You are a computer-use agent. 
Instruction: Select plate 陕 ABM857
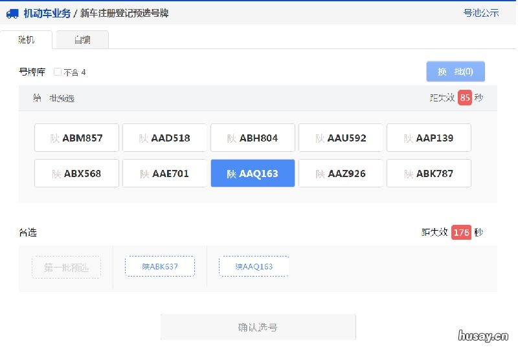76,138
